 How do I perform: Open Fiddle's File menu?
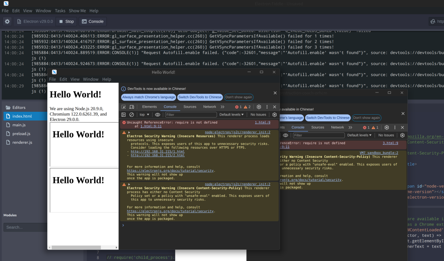click(5, 11)
